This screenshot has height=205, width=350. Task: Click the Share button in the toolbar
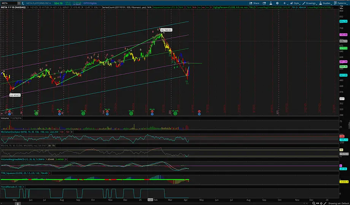coord(254,3)
